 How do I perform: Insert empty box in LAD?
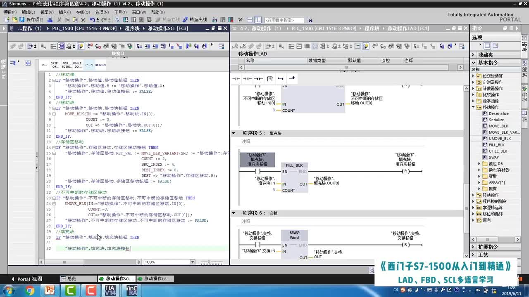coord(269,78)
